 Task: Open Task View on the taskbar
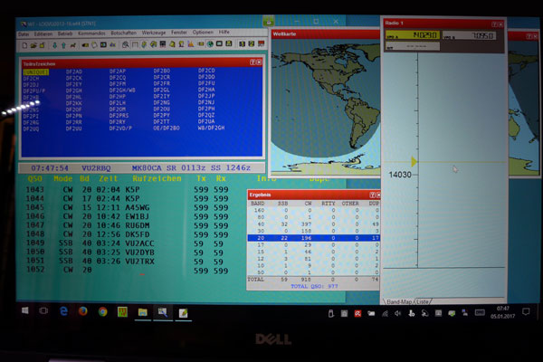pos(43,310)
